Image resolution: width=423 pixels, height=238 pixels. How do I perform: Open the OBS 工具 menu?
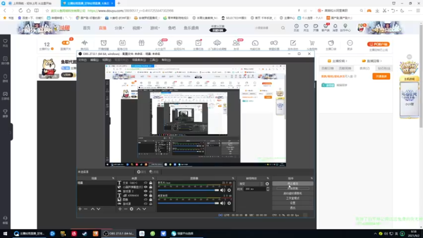point(154,60)
